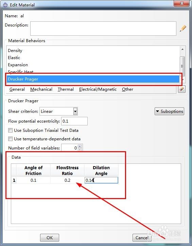Viewport: 192px width, 246px height.
Task: Close the Edit Material dialog
Action: click(x=182, y=4)
